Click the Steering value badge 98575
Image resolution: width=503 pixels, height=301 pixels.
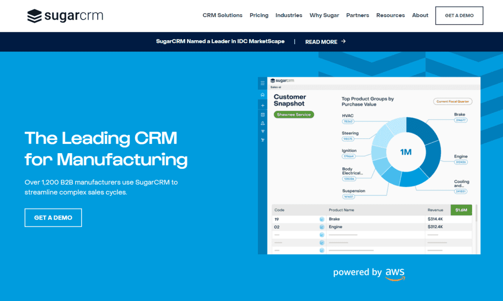[348, 139]
